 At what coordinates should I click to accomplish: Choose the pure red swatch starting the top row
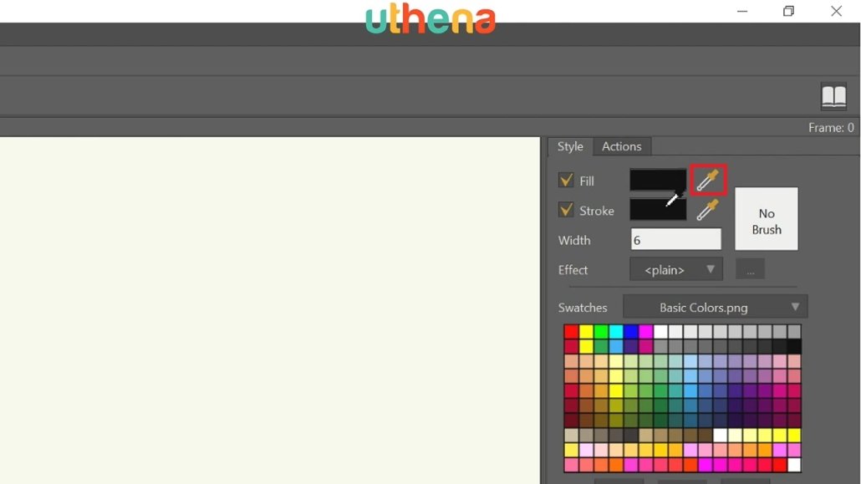coord(571,331)
